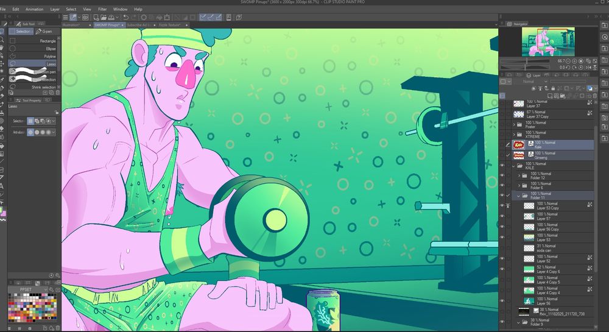Click the Clip Studio launcher spiral icon
Viewport: 609px width, 332px height.
coord(85,17)
